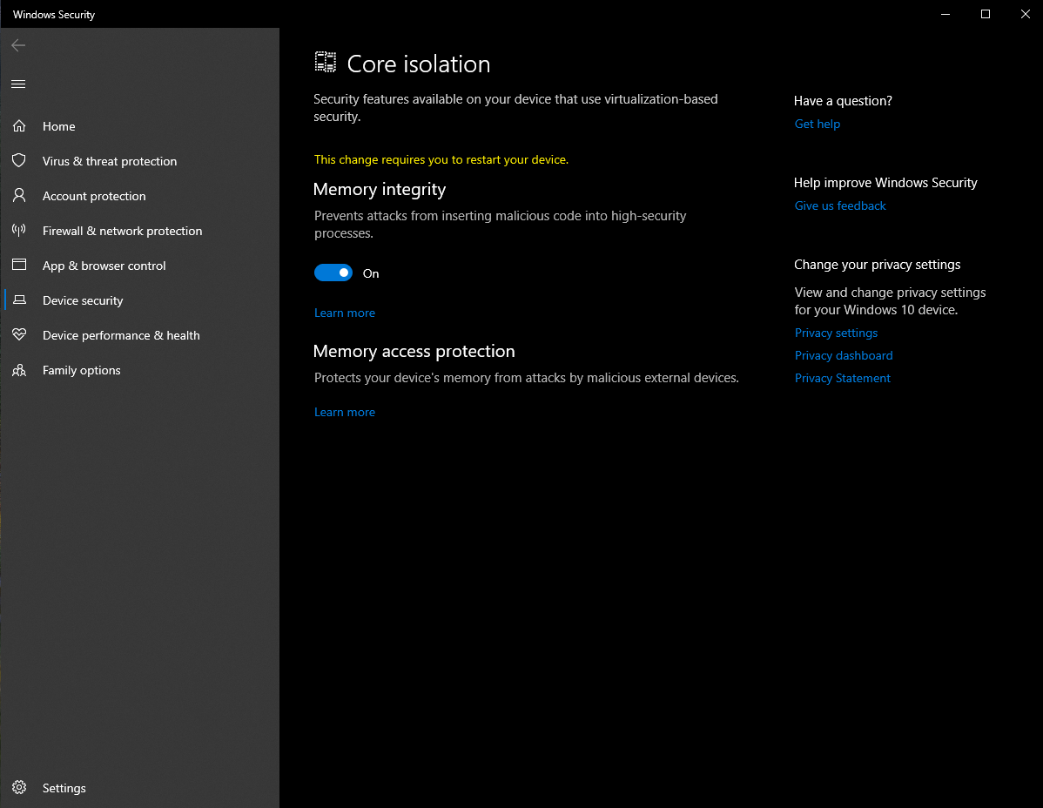
Task: Click the Home house icon
Action: coord(19,126)
